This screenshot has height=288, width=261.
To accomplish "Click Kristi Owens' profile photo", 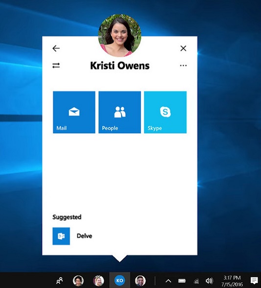I will pyautogui.click(x=119, y=36).
